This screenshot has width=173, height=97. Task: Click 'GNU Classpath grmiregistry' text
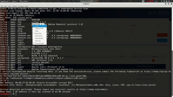(x=47, y=47)
